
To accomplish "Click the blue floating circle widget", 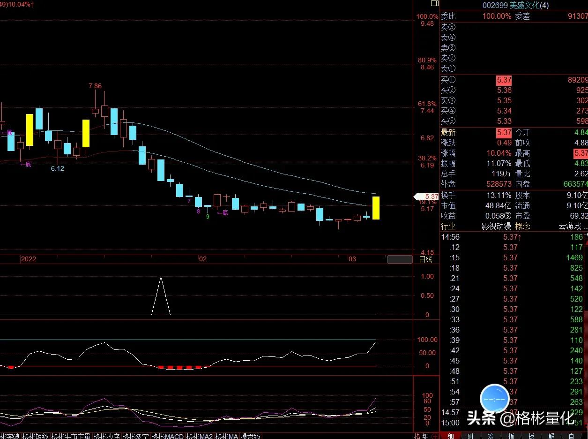I will point(494,399).
